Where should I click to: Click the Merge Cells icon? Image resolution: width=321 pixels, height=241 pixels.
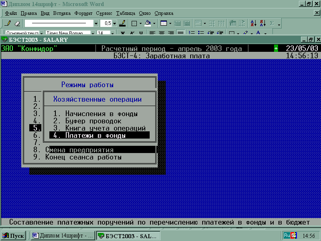177,23
